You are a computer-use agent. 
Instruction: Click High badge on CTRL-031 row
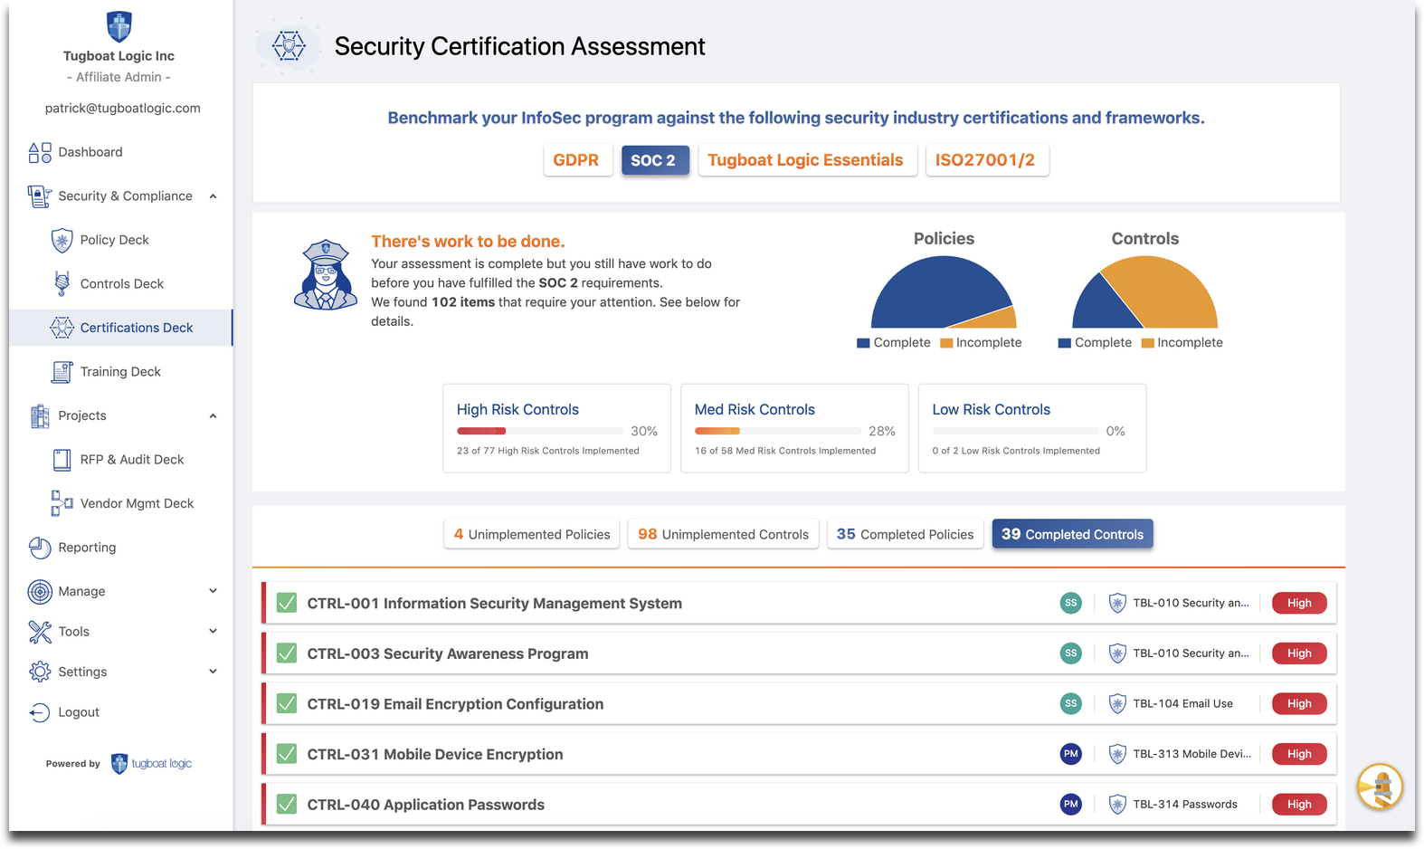1299,754
